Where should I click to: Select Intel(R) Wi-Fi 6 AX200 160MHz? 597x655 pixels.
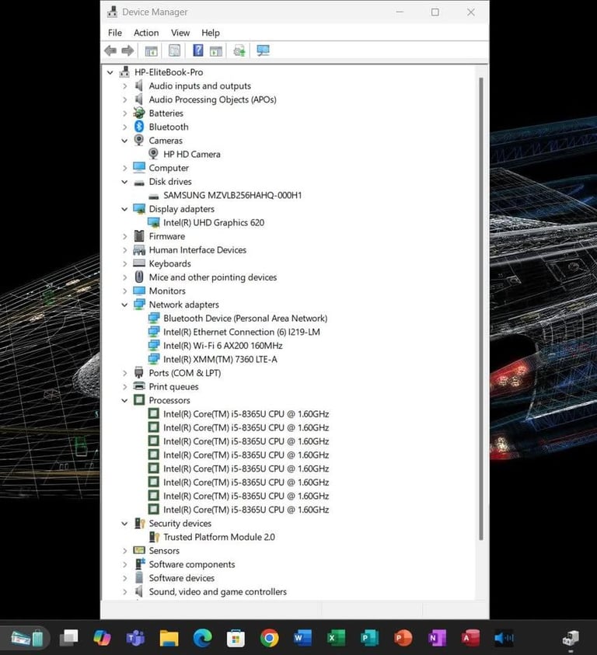[223, 346]
